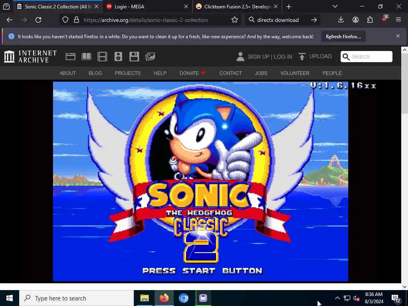
Task: Click the Sonic Classic 2 game screen
Action: tap(200, 181)
